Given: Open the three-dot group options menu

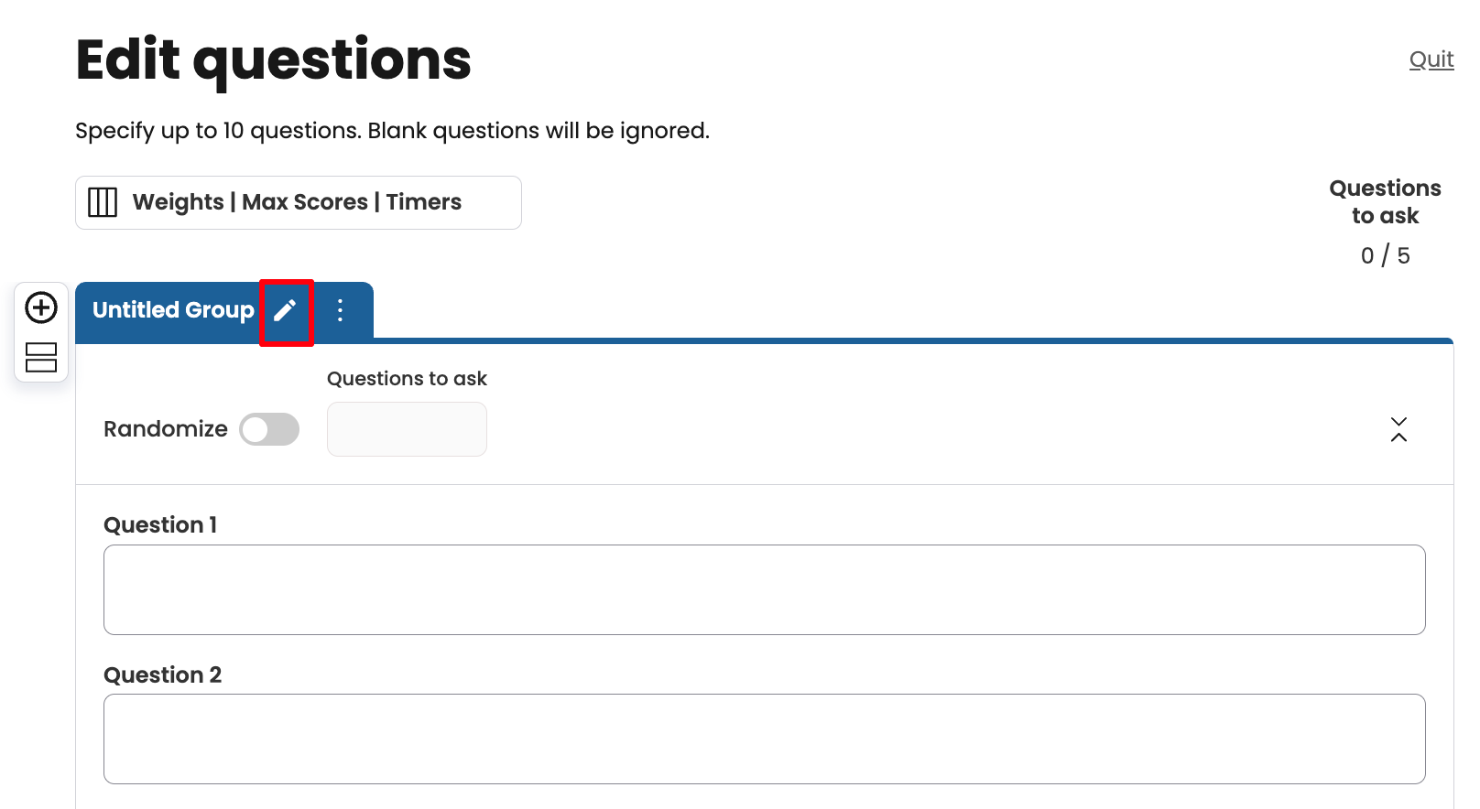Looking at the screenshot, I should (x=340, y=311).
